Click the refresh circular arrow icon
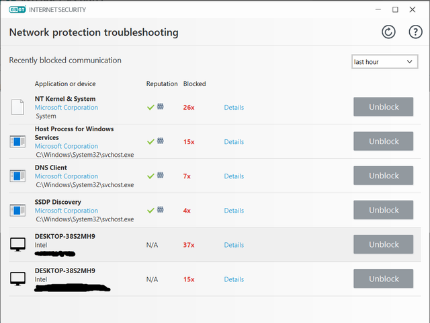 (x=388, y=32)
